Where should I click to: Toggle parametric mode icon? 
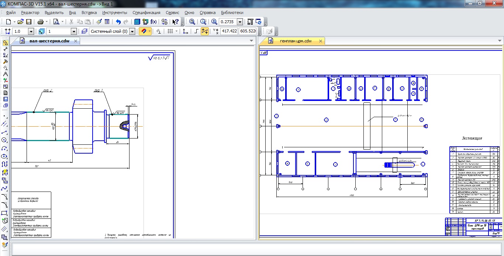coord(159,31)
